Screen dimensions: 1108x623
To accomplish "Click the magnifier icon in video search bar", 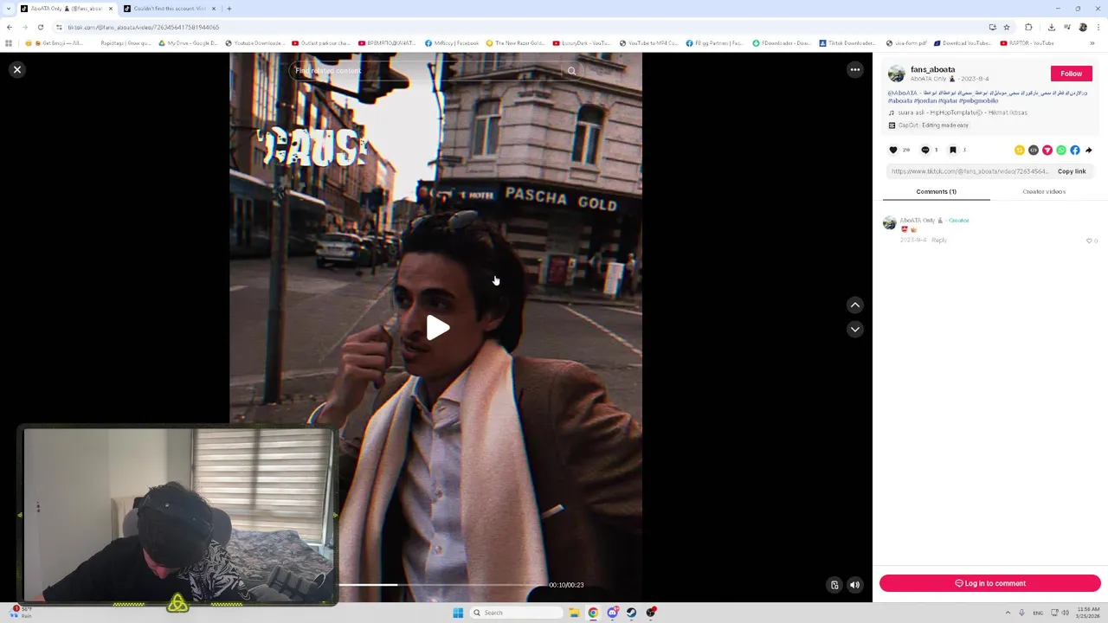I will pos(571,71).
